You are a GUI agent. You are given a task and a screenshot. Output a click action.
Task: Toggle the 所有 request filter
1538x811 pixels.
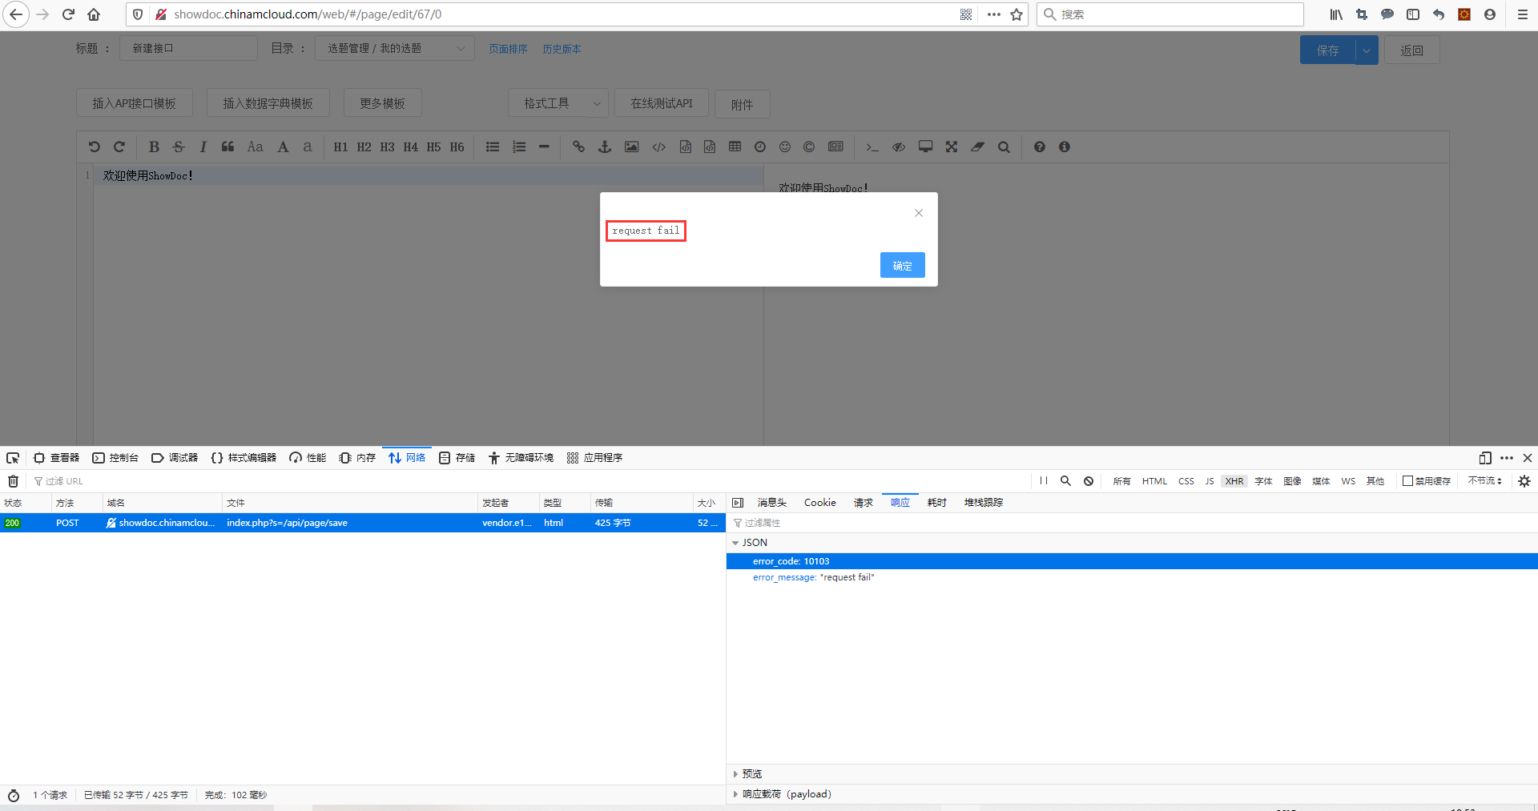click(1121, 481)
